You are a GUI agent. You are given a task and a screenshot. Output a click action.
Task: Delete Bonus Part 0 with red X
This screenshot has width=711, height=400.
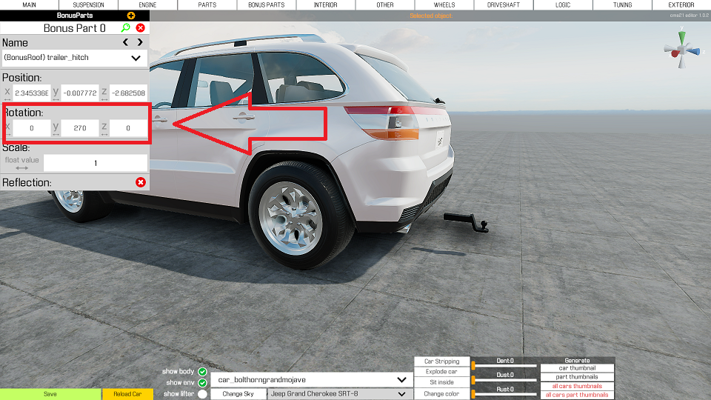(x=141, y=27)
